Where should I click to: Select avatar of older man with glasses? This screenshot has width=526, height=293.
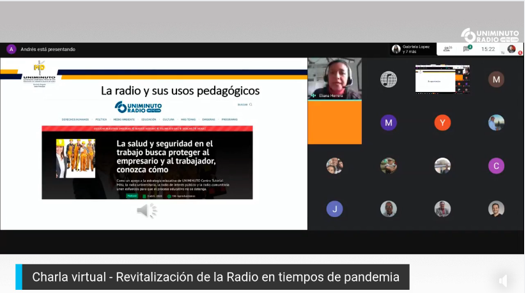point(389,209)
